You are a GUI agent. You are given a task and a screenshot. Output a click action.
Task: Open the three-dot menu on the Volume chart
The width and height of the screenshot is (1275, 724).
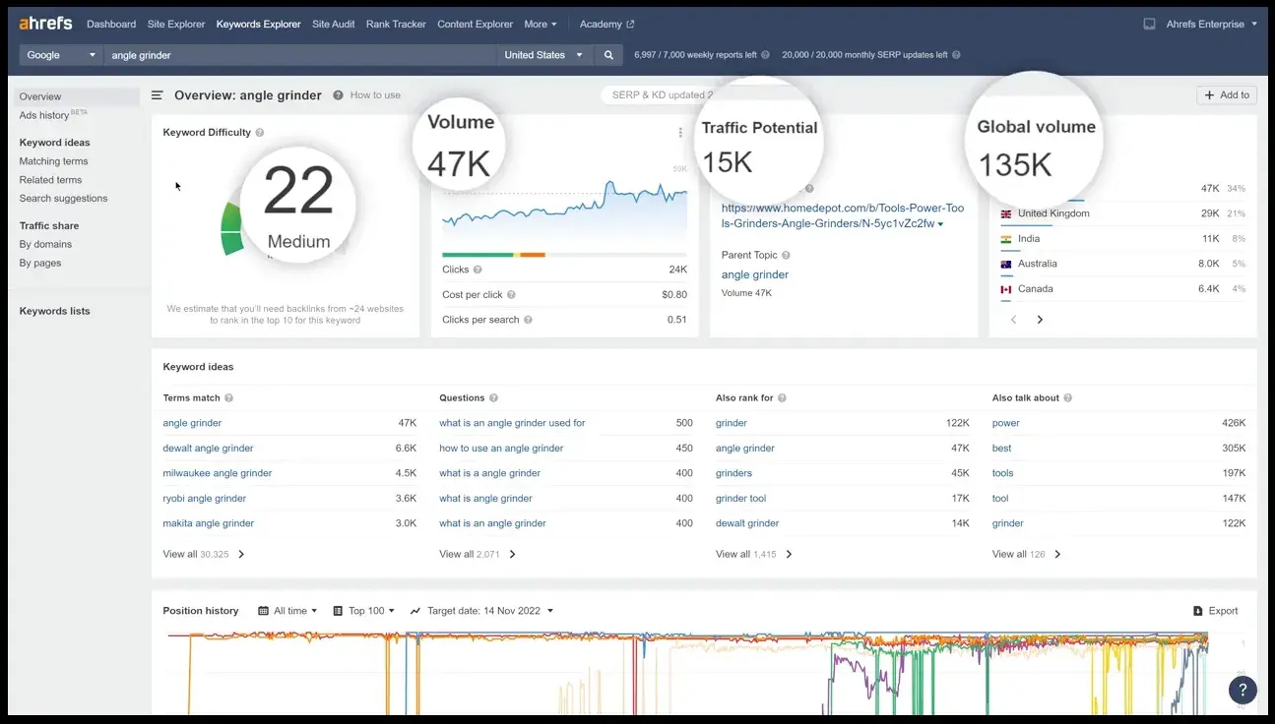click(x=681, y=132)
